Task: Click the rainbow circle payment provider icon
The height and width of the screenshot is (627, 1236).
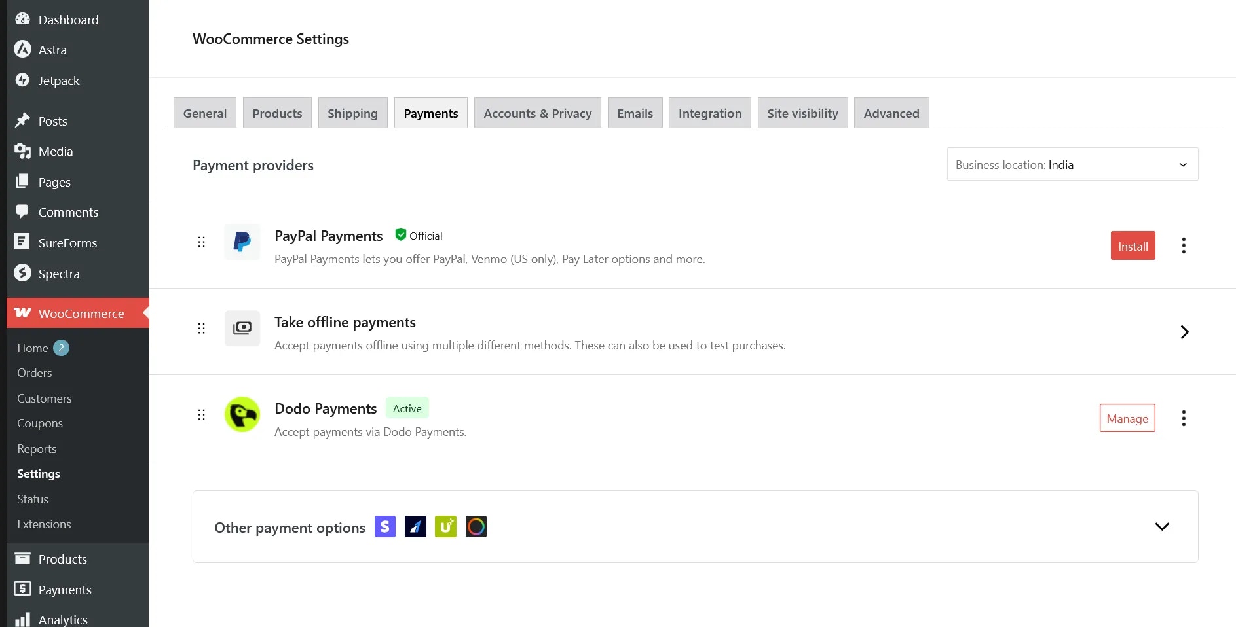Action: pos(476,527)
